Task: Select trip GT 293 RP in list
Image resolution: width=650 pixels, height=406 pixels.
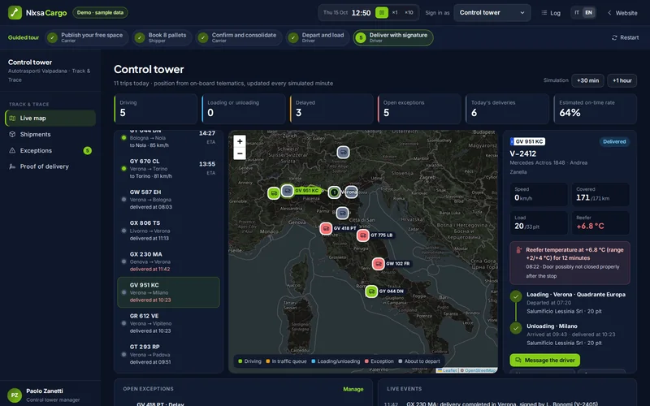Action: pos(168,354)
